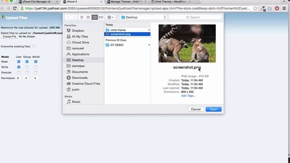
Task: Select Applications in sidebar
Action: tap(81, 54)
